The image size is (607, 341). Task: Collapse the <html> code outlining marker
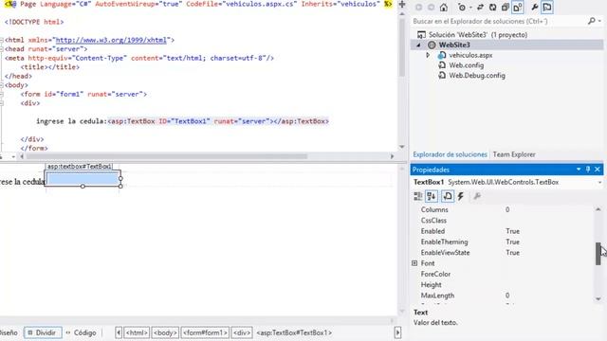[x=2, y=40]
